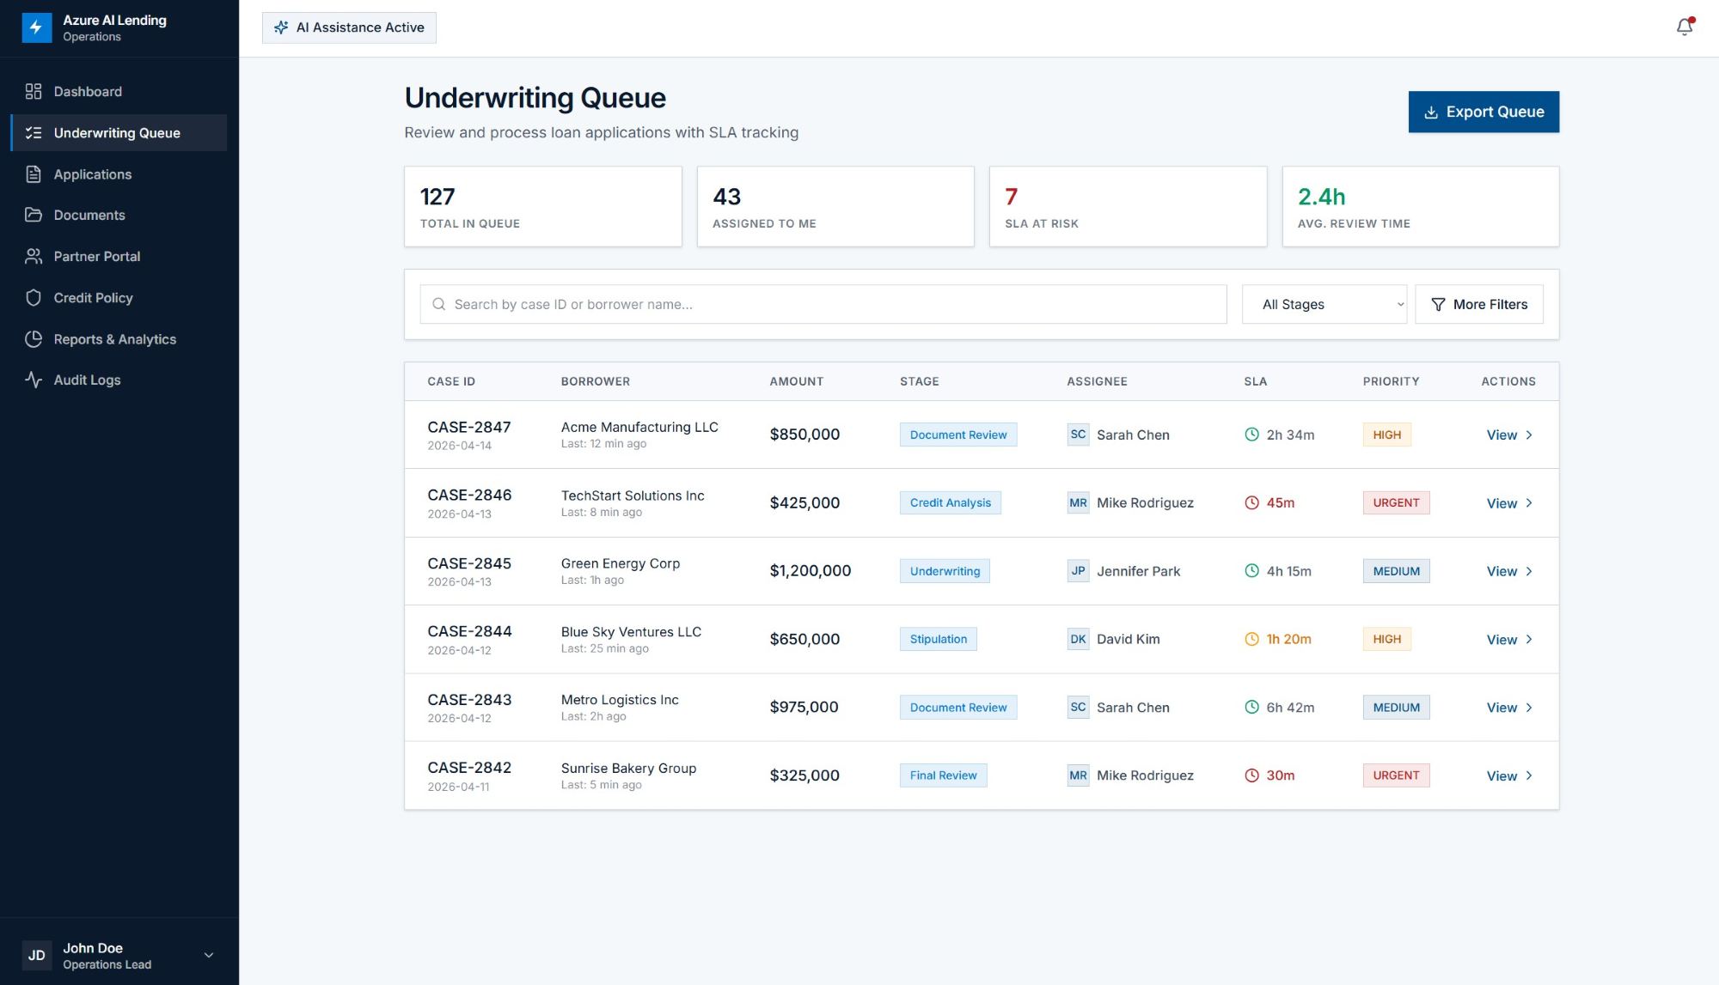Open Reports & Analytics
This screenshot has height=985, width=1719.
click(x=119, y=338)
